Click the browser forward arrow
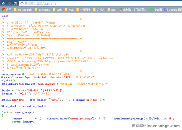 (10, 3)
